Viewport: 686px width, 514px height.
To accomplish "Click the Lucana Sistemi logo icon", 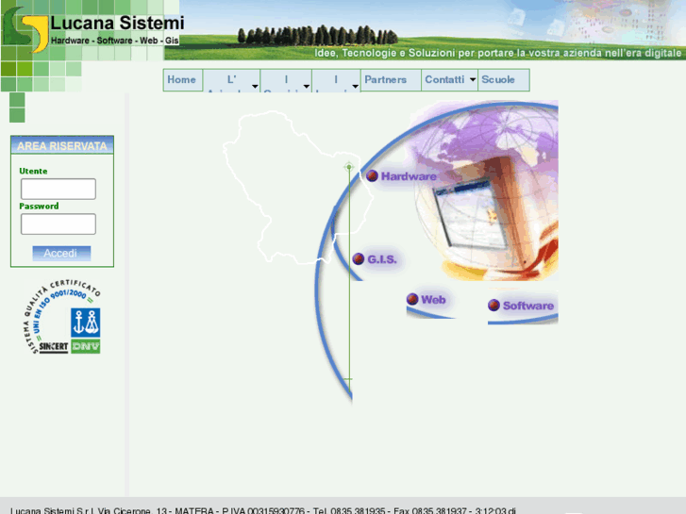I will (25, 30).
